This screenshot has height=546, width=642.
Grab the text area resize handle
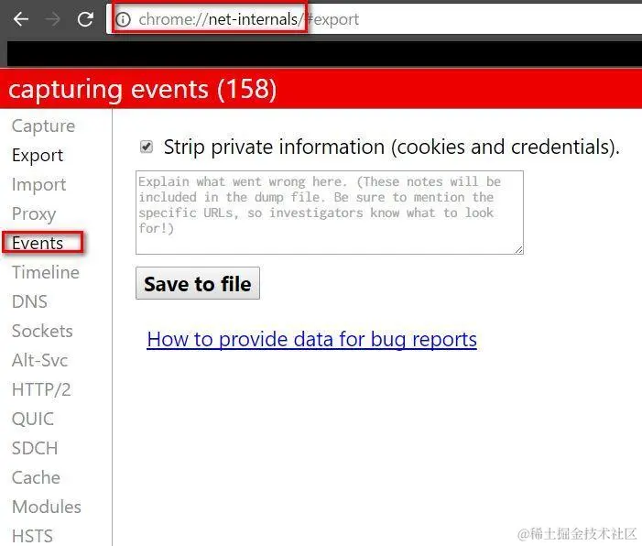click(518, 249)
